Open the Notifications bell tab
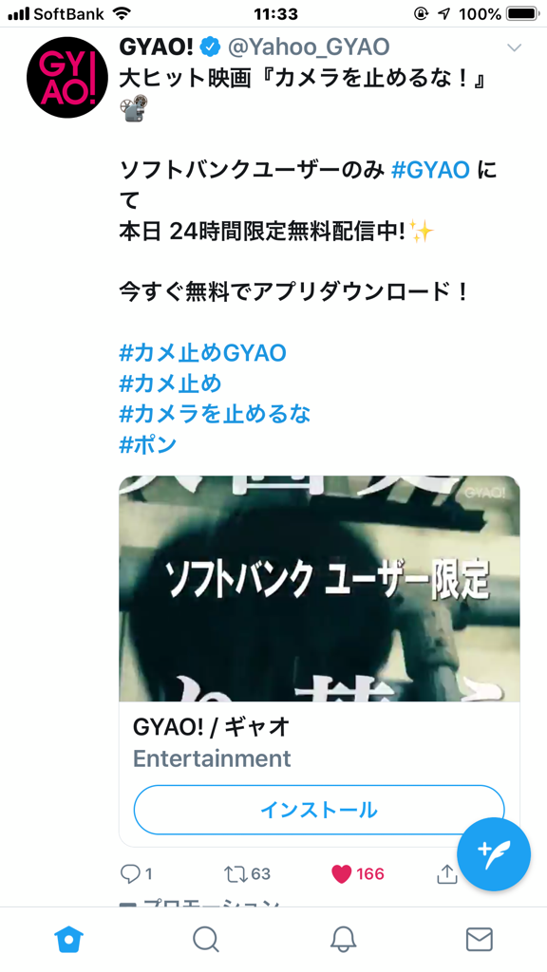 click(x=342, y=940)
